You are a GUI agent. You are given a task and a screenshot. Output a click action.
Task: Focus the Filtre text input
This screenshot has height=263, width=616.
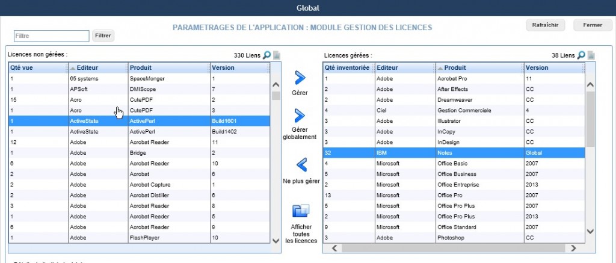(51, 36)
